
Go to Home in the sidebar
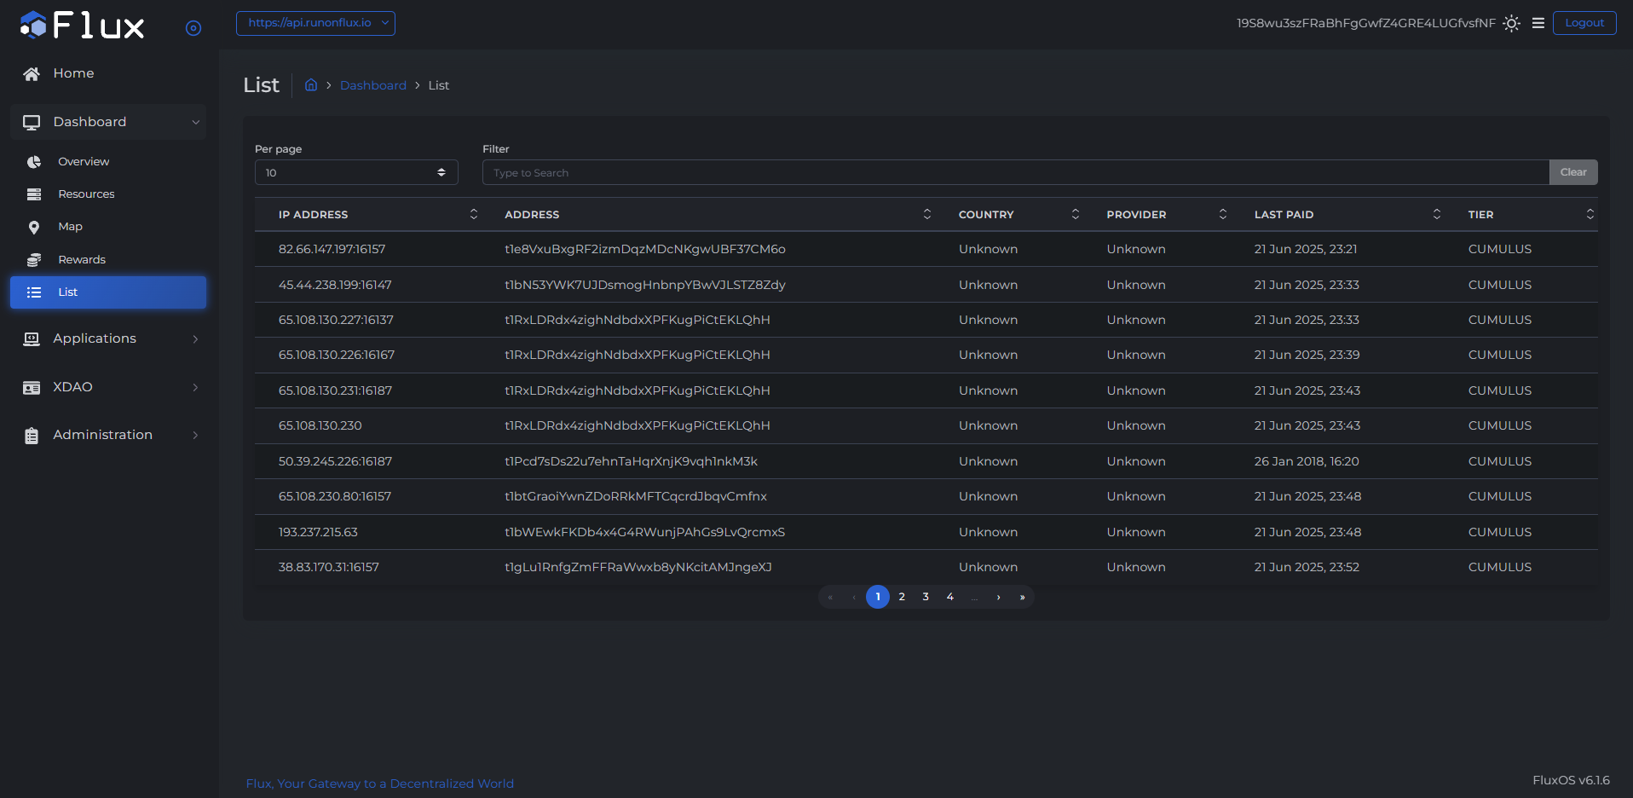73,73
